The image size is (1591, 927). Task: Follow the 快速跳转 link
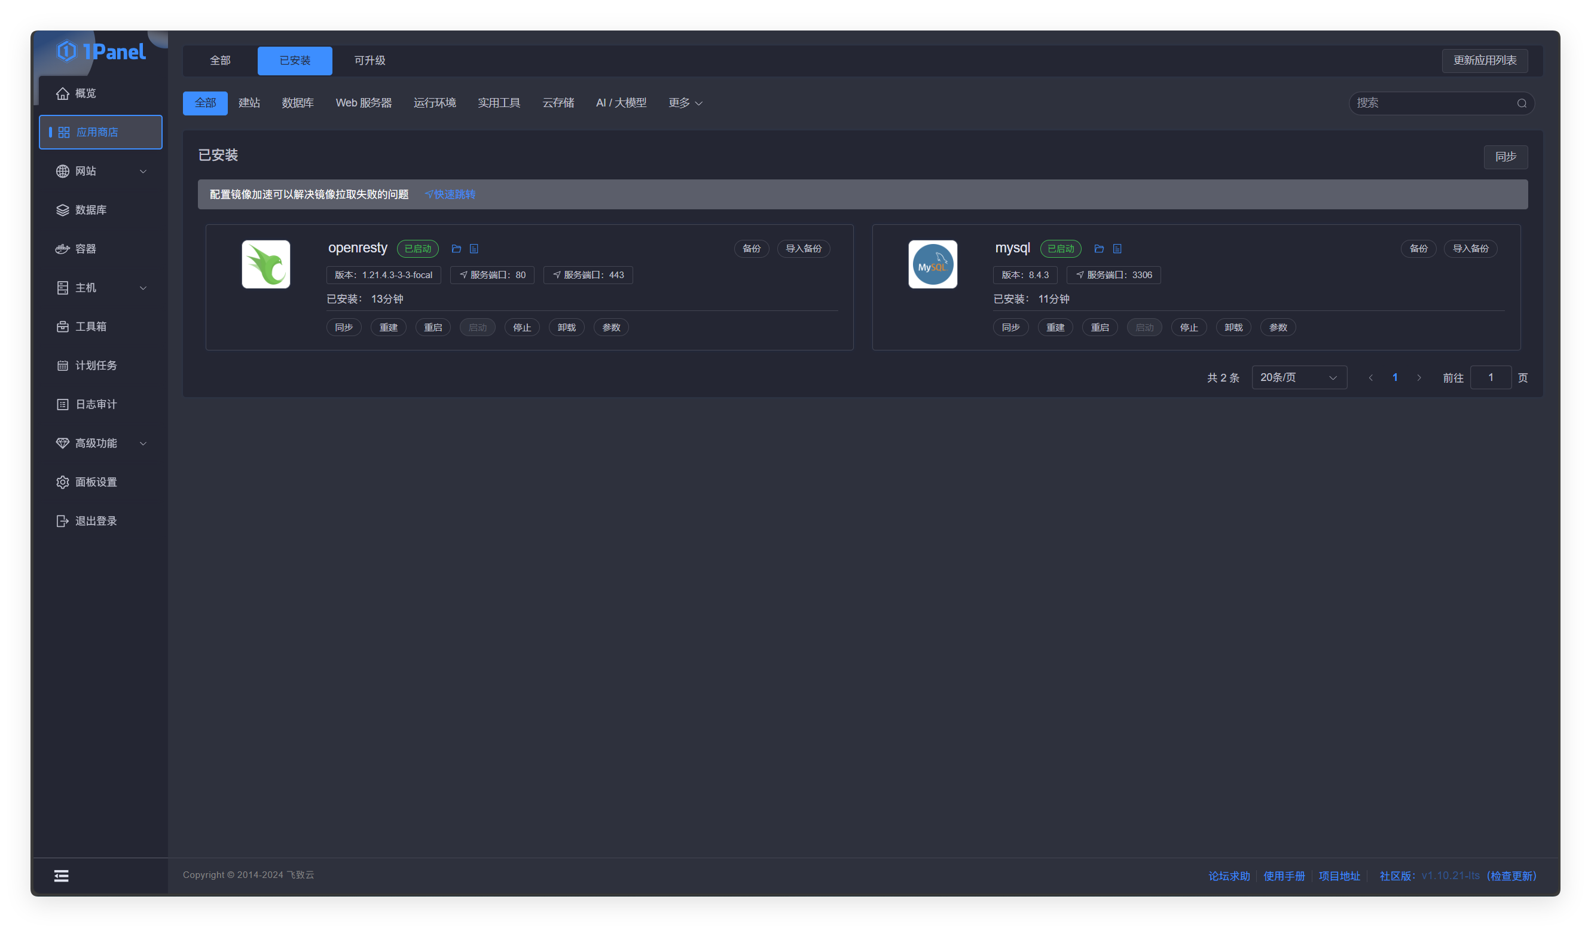coord(450,194)
